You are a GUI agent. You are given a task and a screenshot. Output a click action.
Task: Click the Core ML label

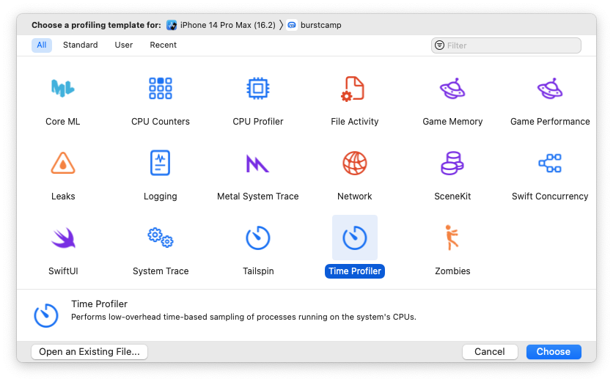[x=63, y=122]
